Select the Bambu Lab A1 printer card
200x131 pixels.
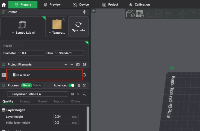click(23, 27)
